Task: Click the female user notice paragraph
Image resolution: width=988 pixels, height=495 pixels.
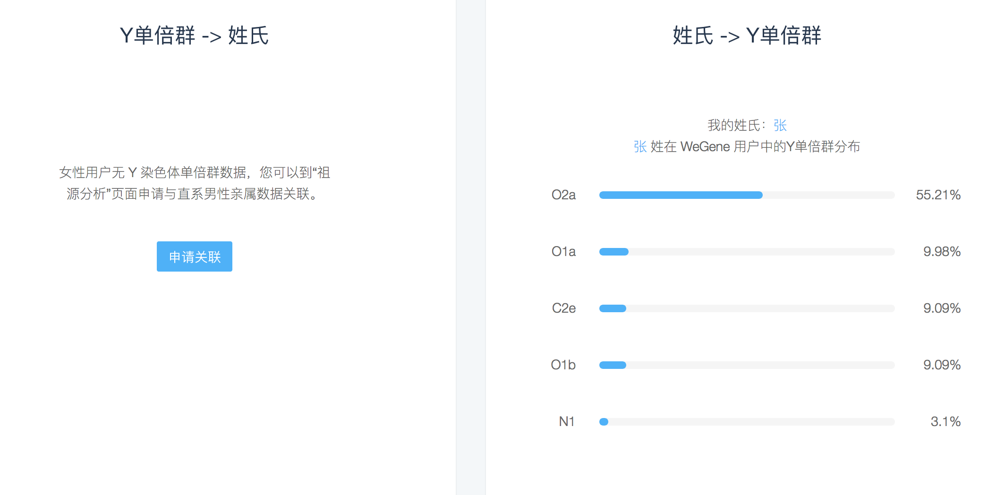Action: [x=194, y=183]
